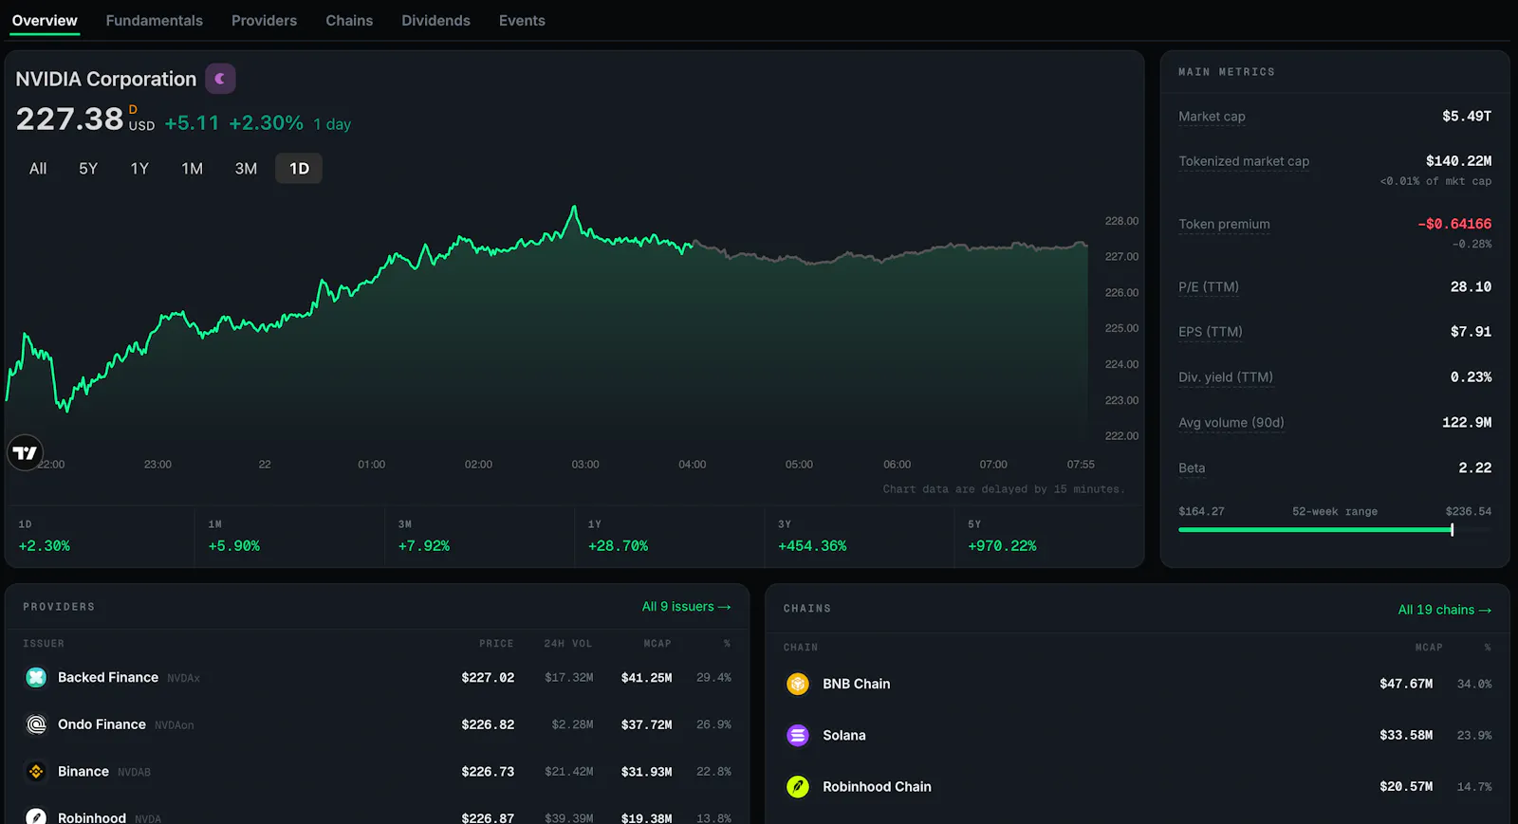Click the Ondo Finance provider name

pos(102,724)
